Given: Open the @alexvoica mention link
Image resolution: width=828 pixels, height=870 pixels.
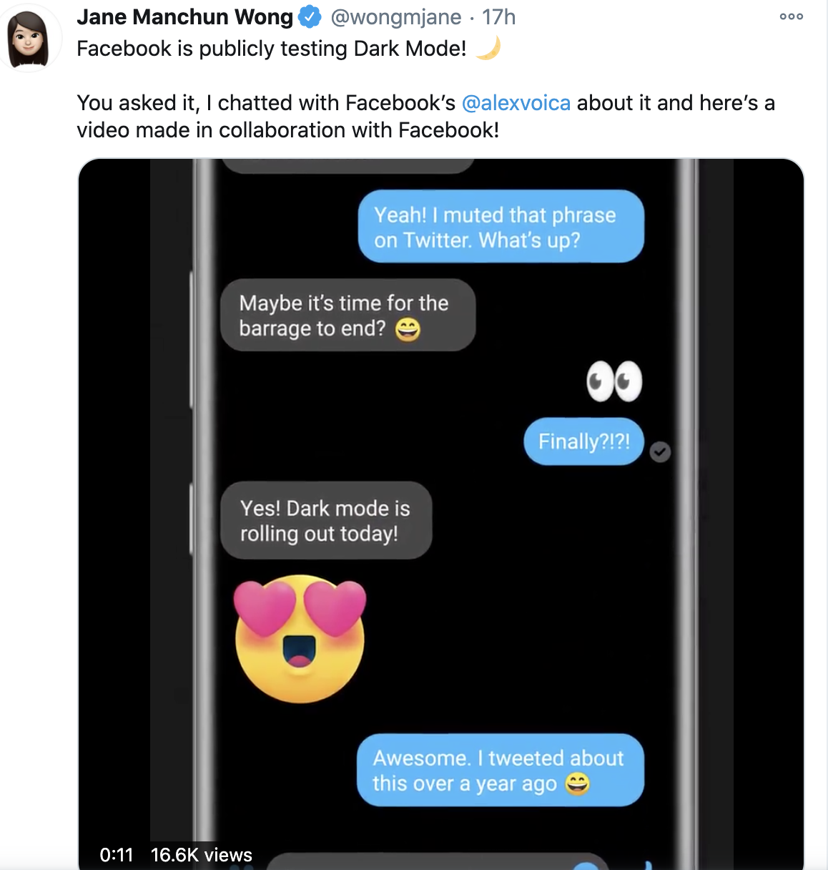Looking at the screenshot, I should (x=516, y=103).
